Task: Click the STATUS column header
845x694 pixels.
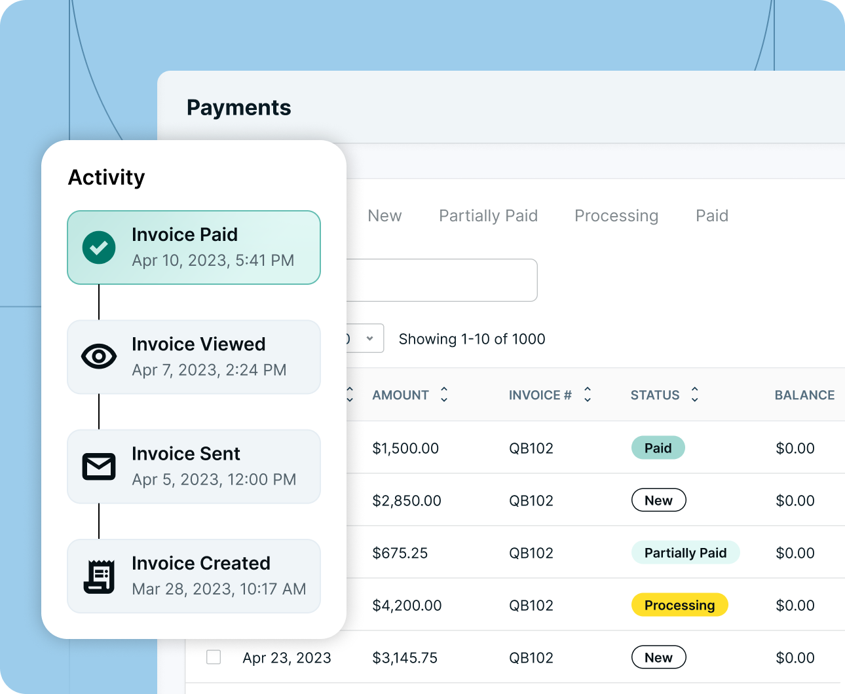Action: 655,395
